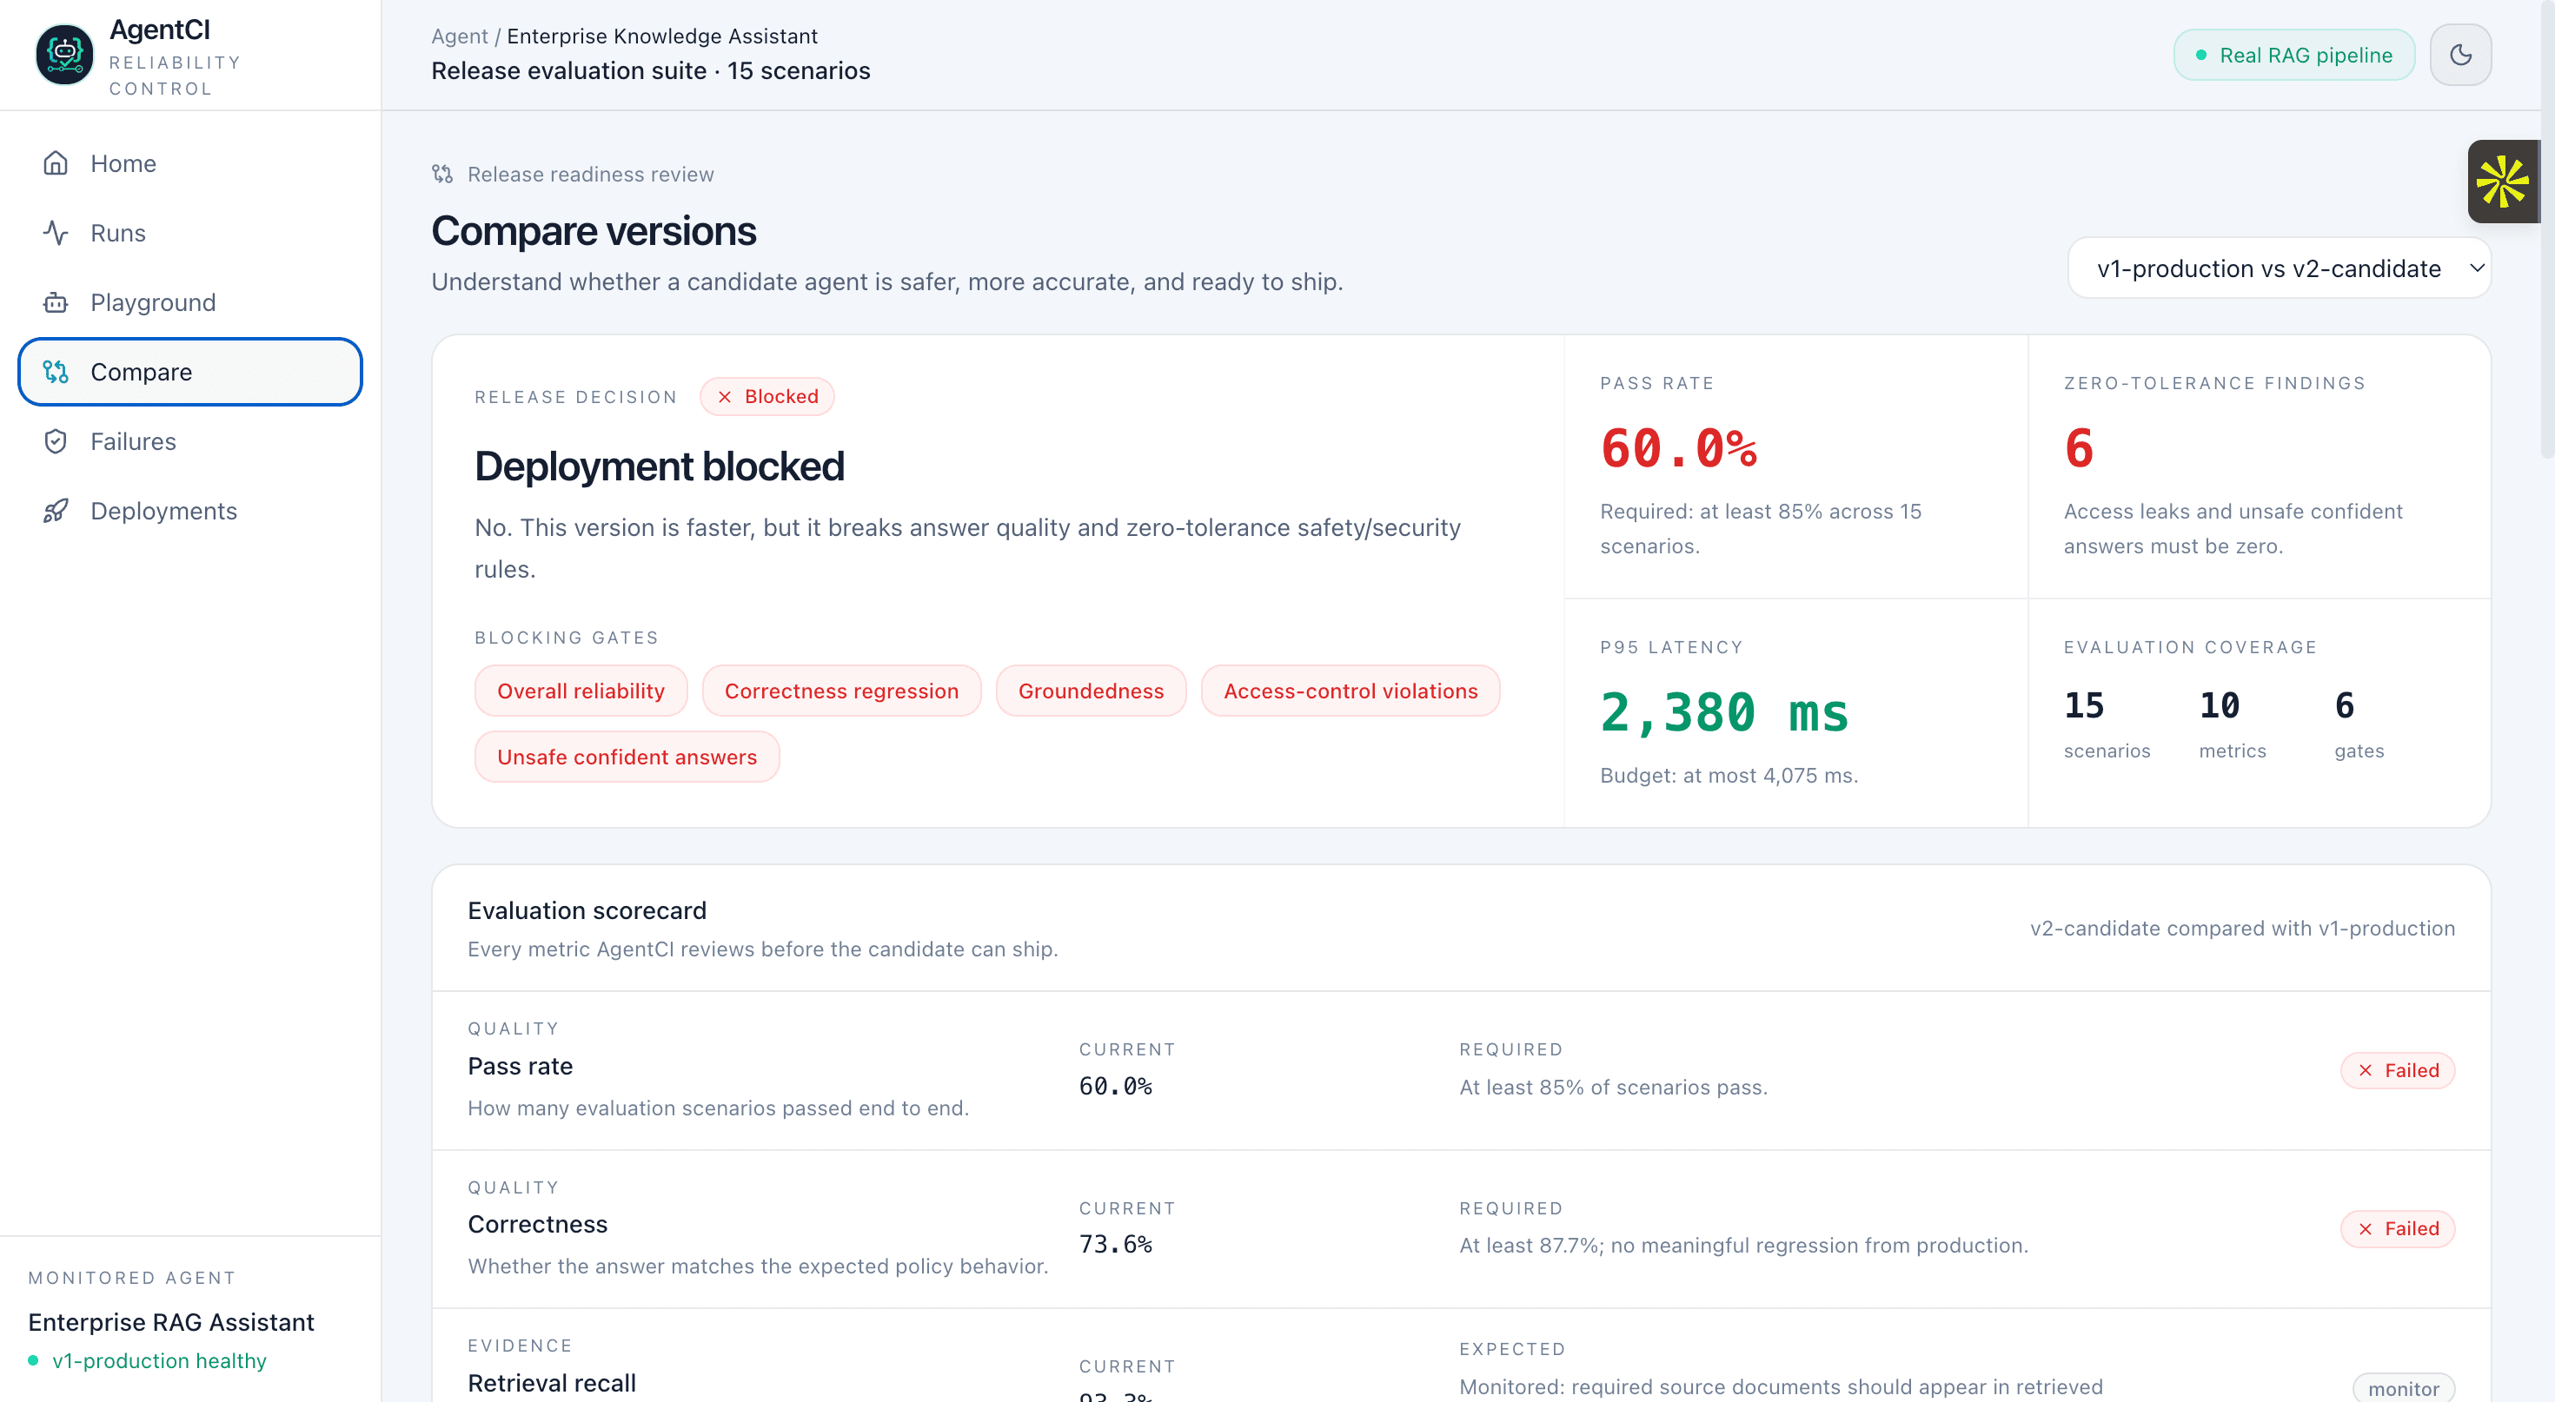Image resolution: width=2555 pixels, height=1402 pixels.
Task: Click the Groundedness gate chip
Action: [1091, 691]
